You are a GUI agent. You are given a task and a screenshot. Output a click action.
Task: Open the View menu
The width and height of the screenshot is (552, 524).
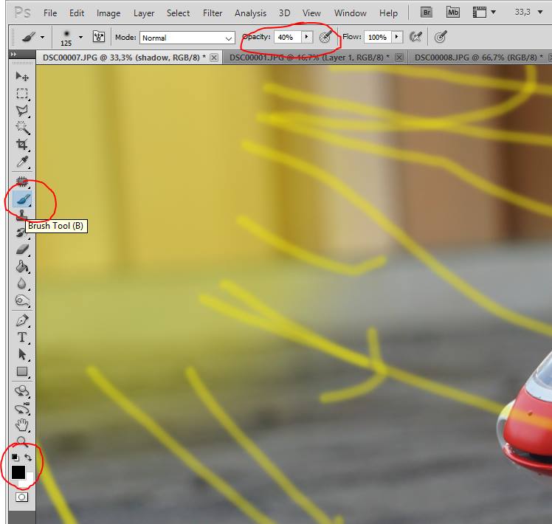point(311,13)
